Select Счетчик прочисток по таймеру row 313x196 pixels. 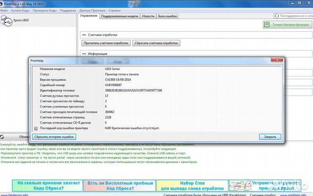156,101
